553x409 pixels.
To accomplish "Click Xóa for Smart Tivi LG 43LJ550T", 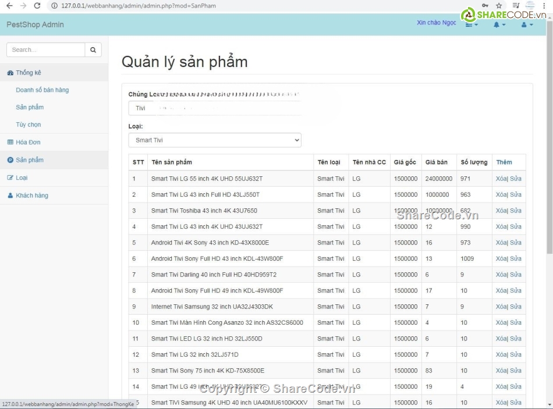I will coord(501,194).
